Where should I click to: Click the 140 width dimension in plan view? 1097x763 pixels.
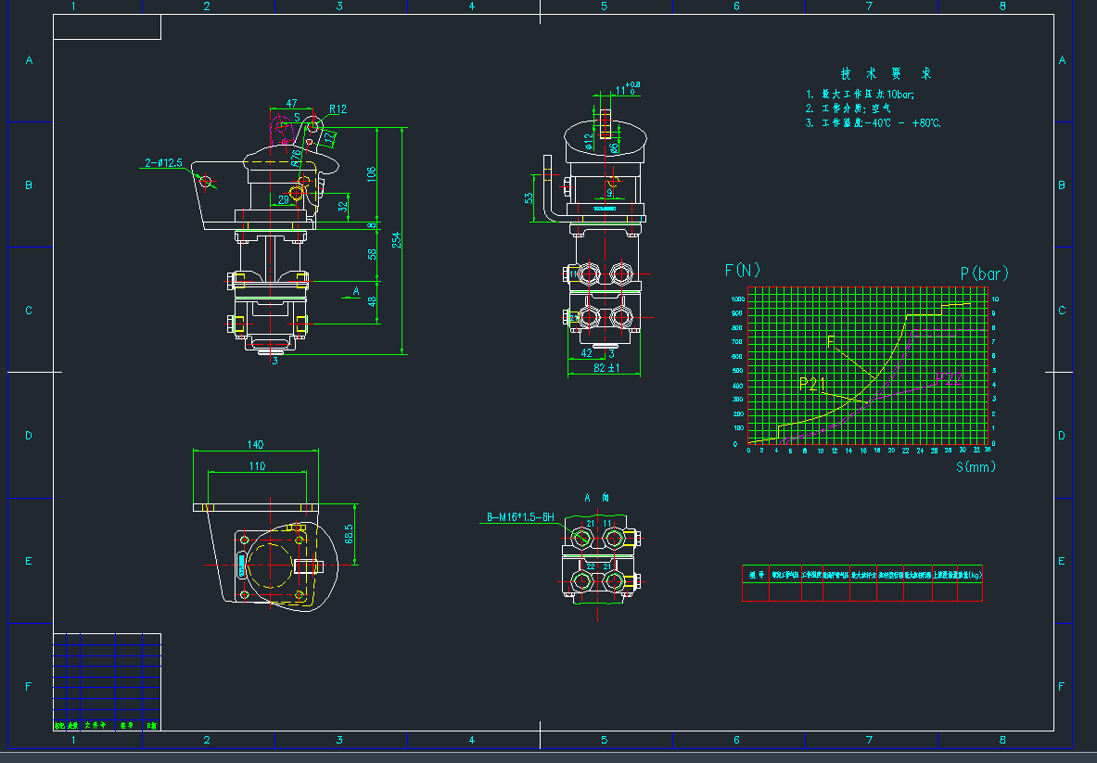255,445
